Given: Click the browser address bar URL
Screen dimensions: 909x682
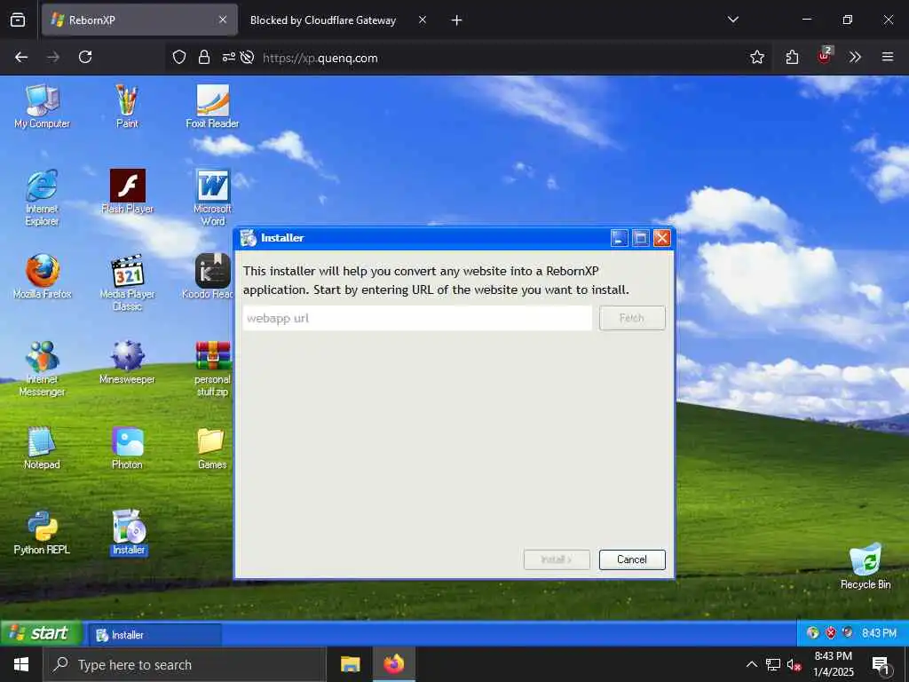Looking at the screenshot, I should 320,58.
